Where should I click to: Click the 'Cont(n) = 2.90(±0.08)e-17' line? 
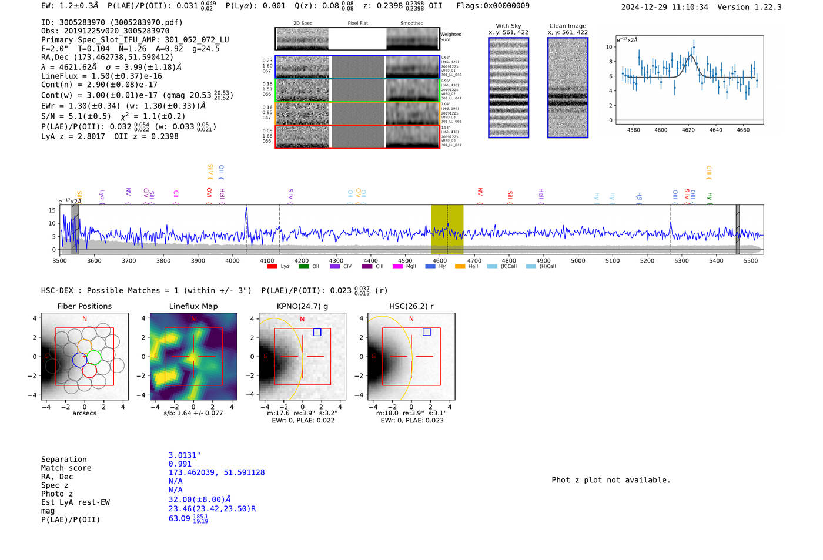coord(99,85)
